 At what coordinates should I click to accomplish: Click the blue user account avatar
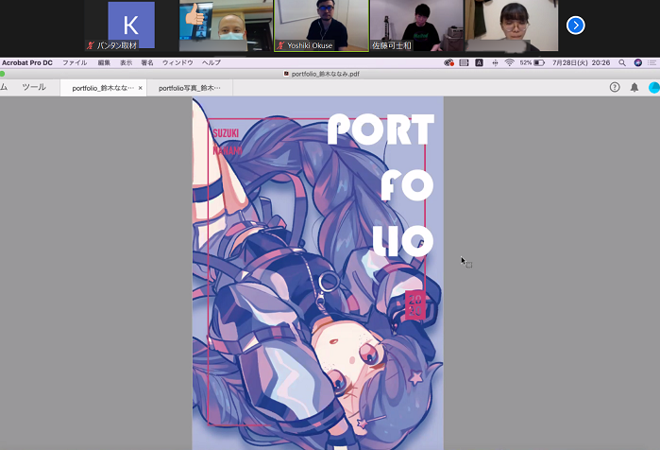point(653,87)
